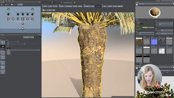This screenshot has height=98, width=174.
Task: Click the material preview sphere thumbnail
Action: (x=155, y=13)
